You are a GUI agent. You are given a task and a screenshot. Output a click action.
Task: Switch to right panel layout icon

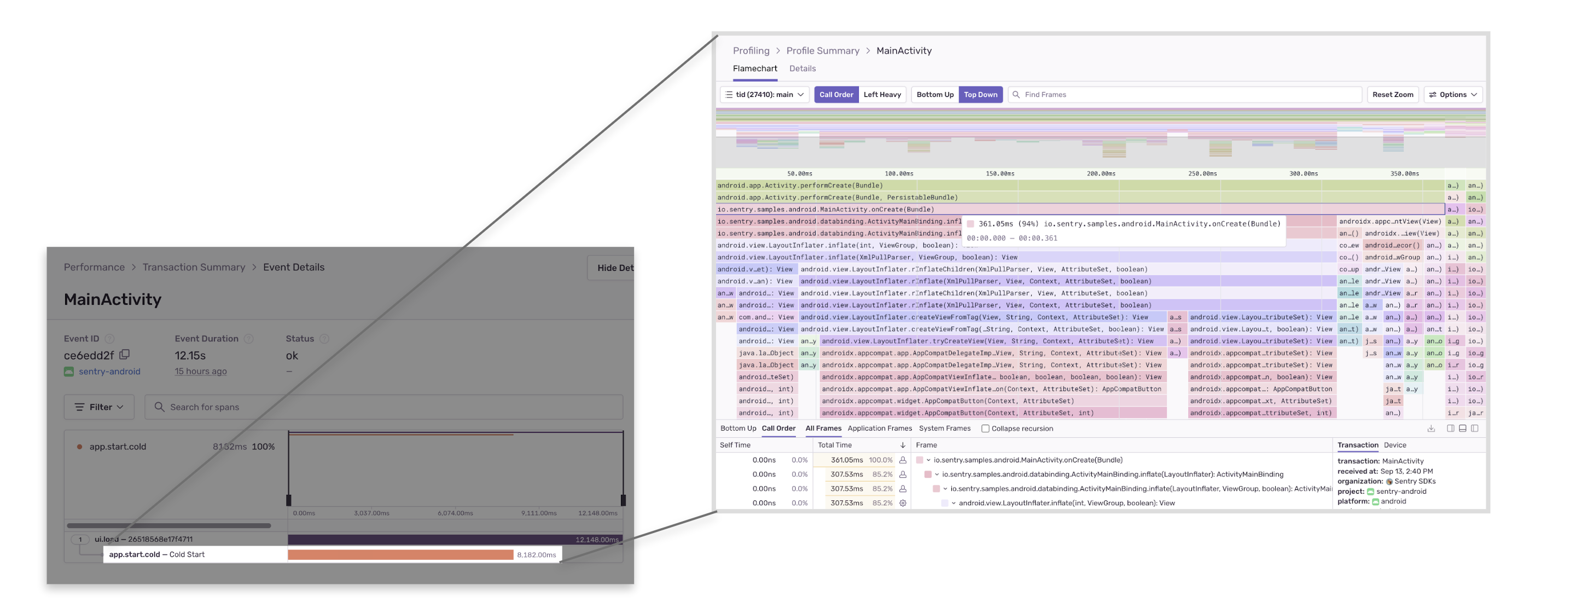1474,428
